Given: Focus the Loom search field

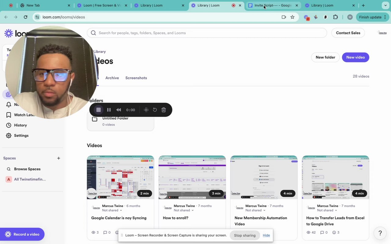Looking at the screenshot, I should coord(207,33).
